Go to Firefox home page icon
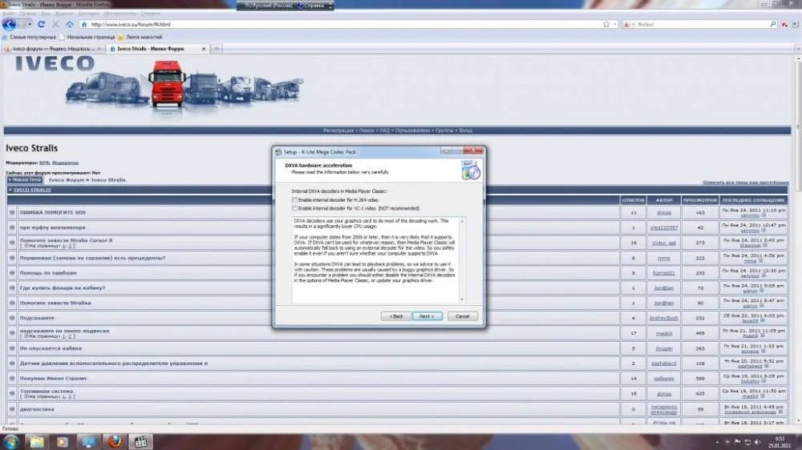 70,24
